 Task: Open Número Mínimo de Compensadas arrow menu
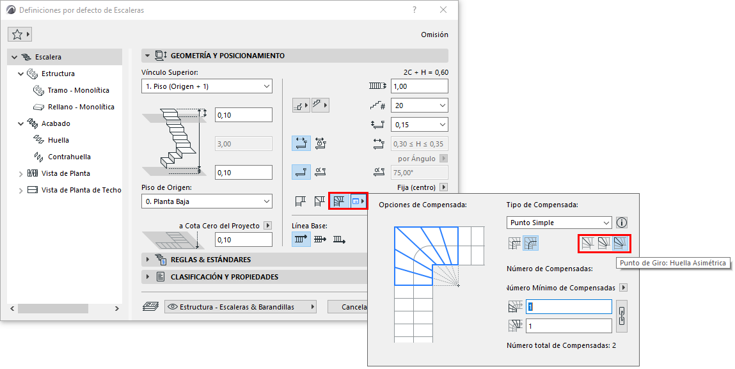623,287
